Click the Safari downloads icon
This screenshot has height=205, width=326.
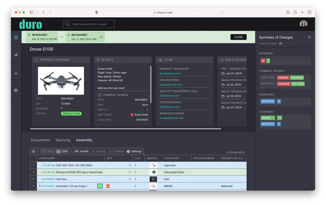tap(288, 13)
